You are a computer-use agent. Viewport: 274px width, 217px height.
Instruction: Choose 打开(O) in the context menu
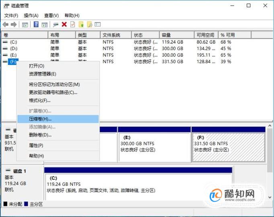58,66
